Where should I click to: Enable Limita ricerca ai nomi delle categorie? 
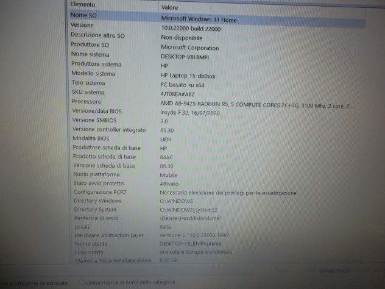pyautogui.click(x=81, y=282)
